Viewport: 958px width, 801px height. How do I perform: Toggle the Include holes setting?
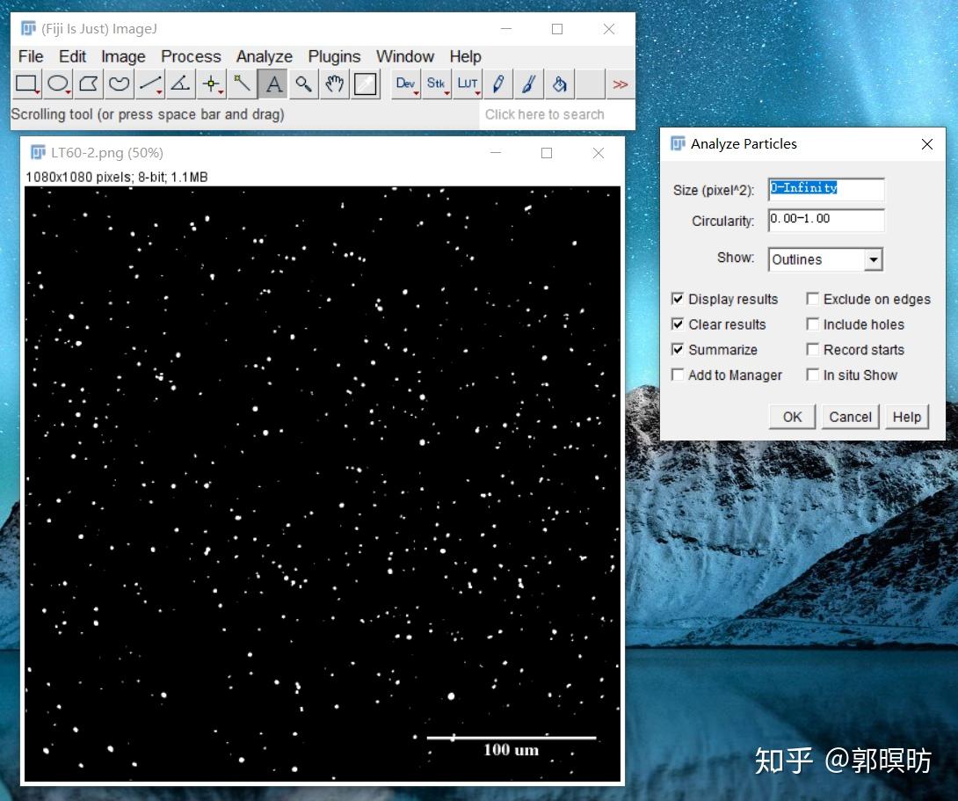[x=813, y=324]
